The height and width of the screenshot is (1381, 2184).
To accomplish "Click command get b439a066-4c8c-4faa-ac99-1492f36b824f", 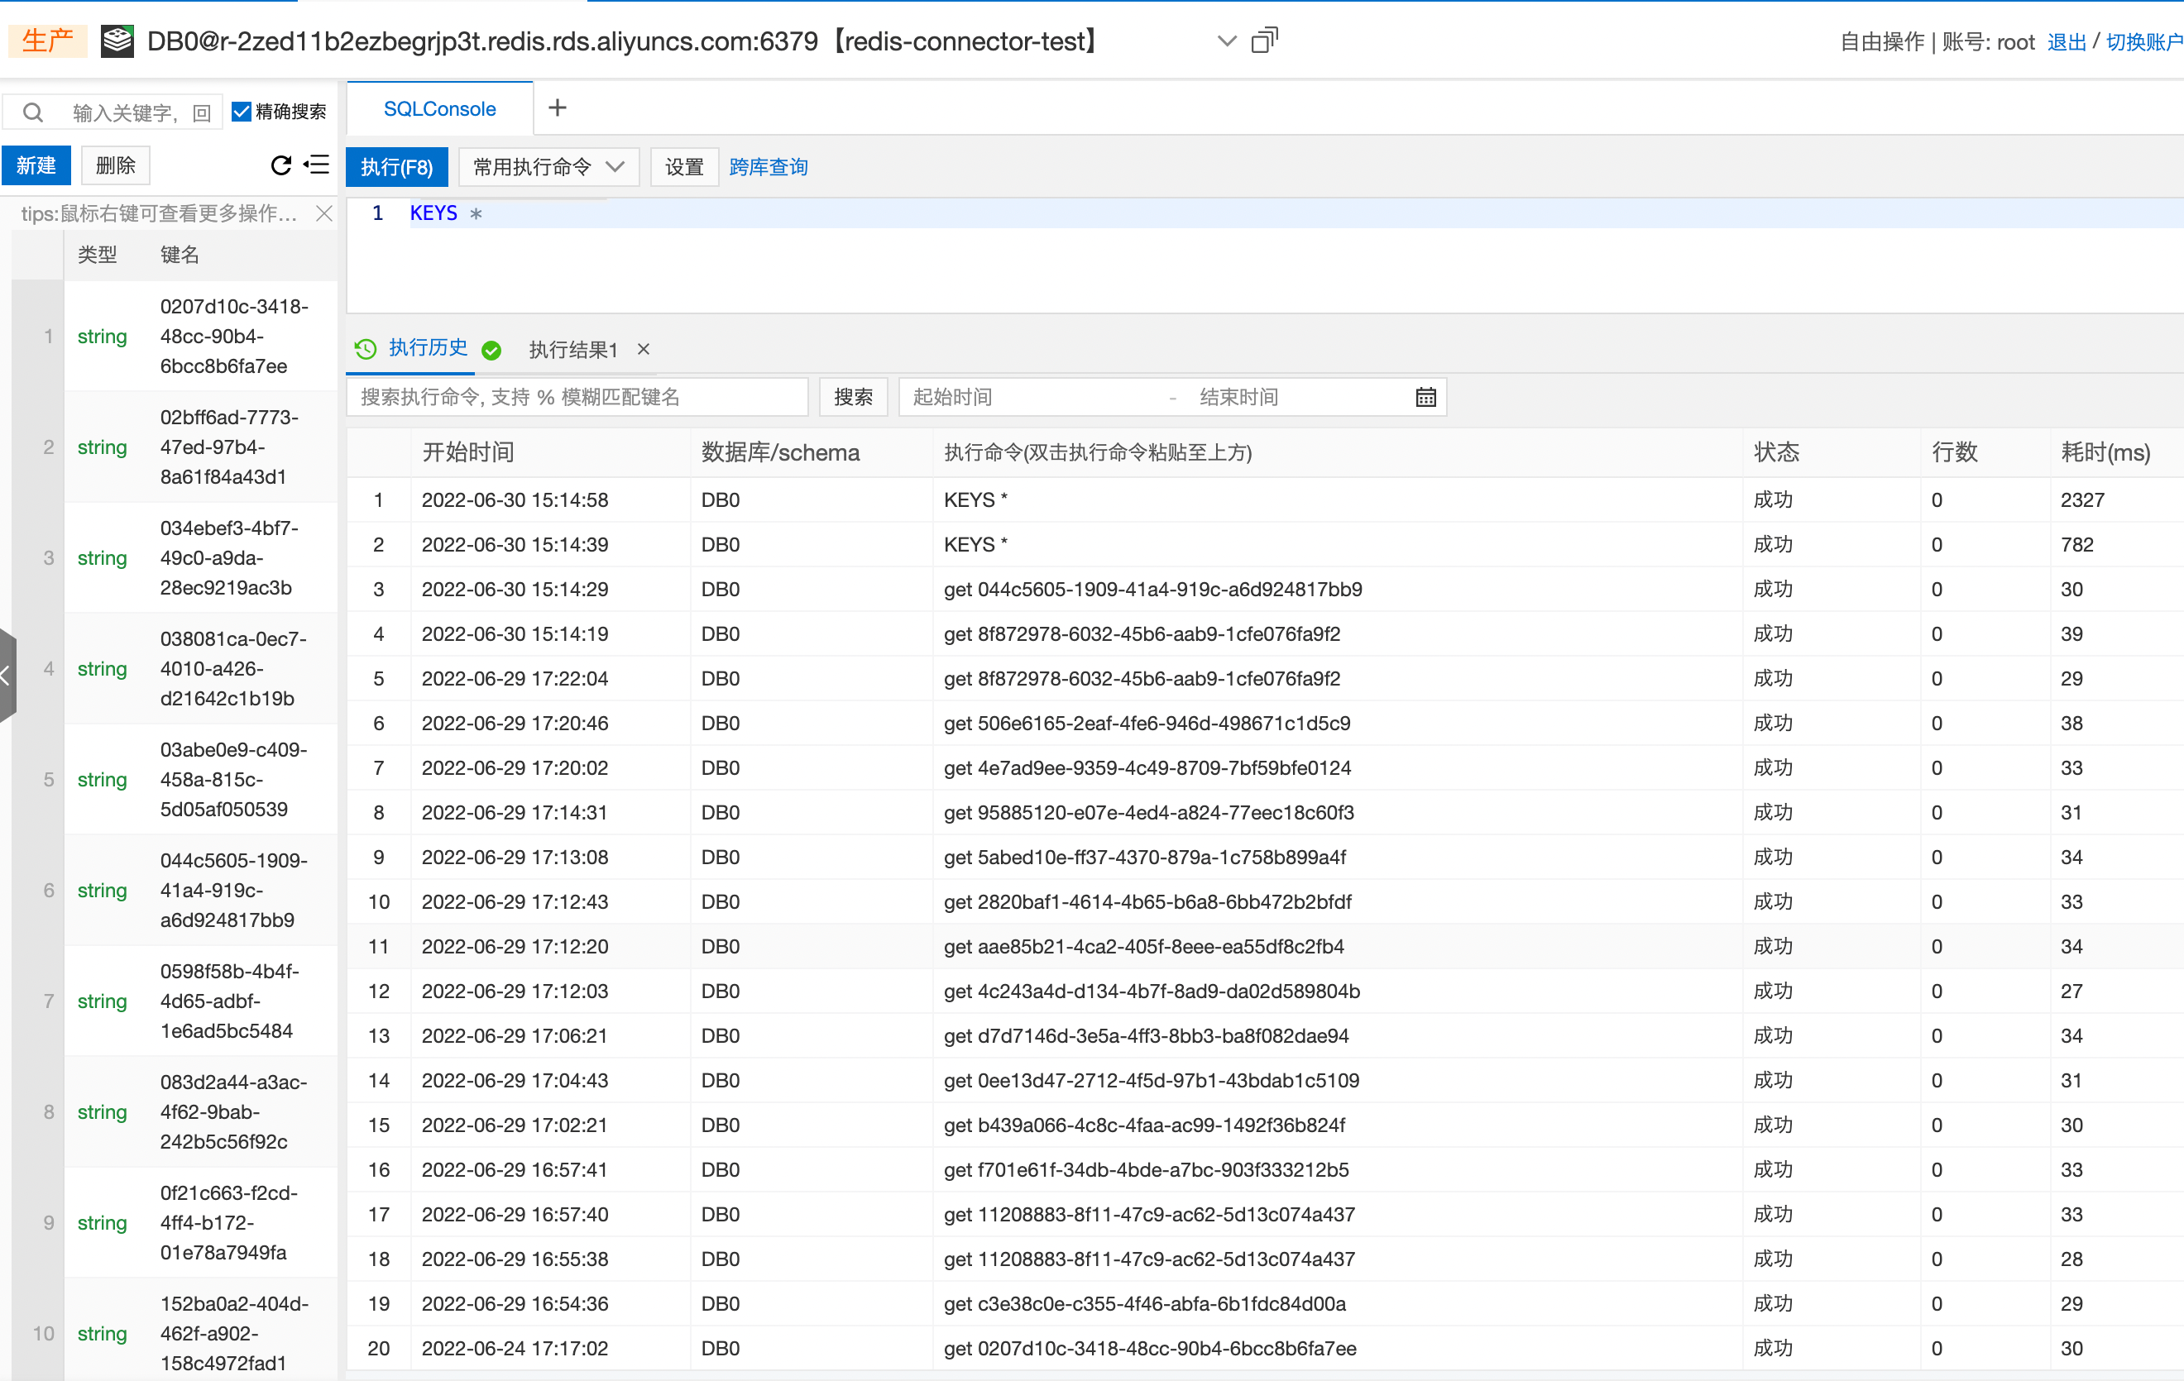I will coord(1145,1125).
